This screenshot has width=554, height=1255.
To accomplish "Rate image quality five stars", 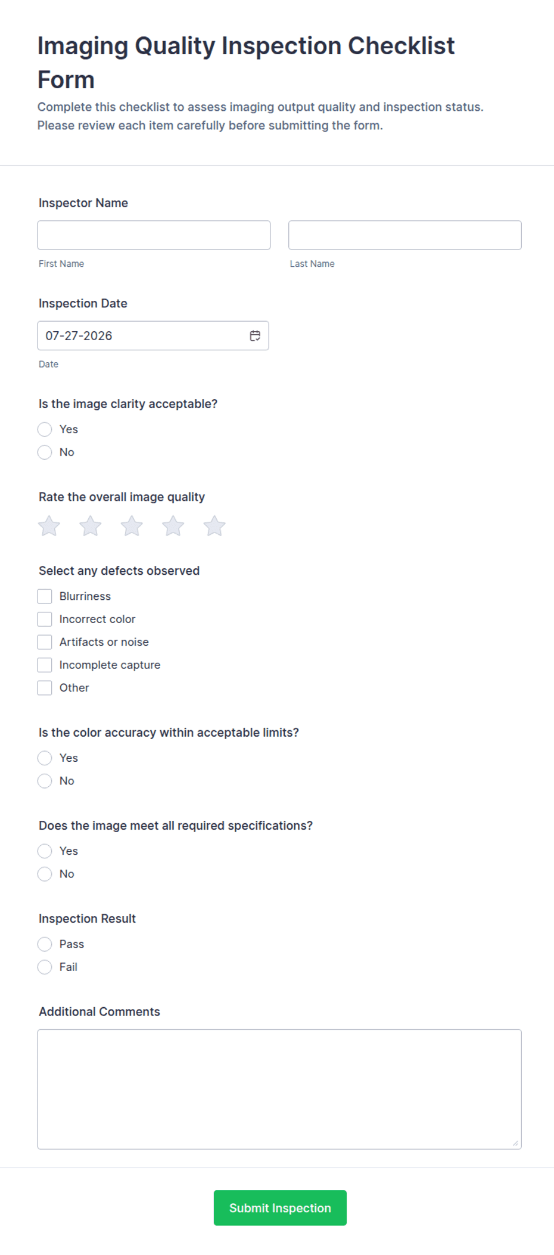I will pyautogui.click(x=214, y=526).
